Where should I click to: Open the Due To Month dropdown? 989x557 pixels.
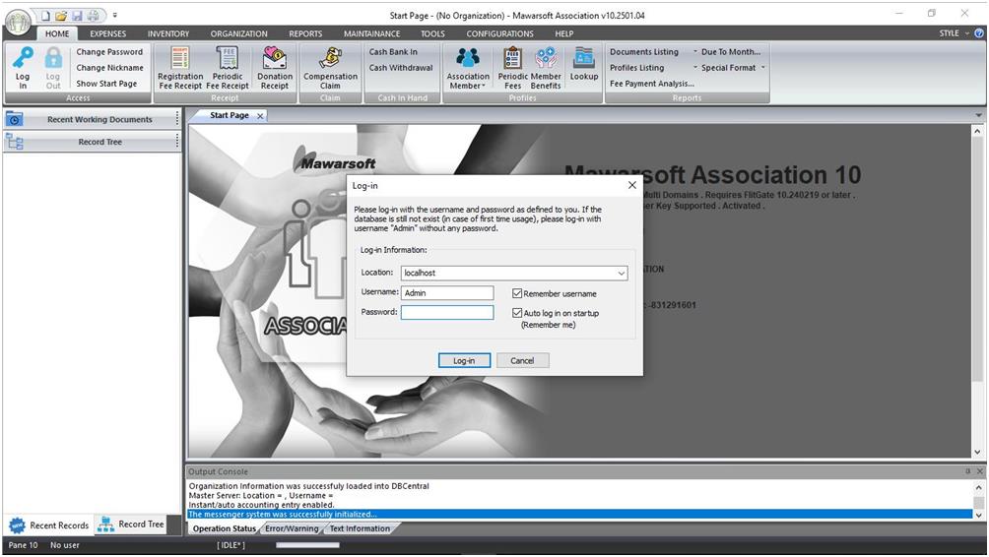pos(727,52)
